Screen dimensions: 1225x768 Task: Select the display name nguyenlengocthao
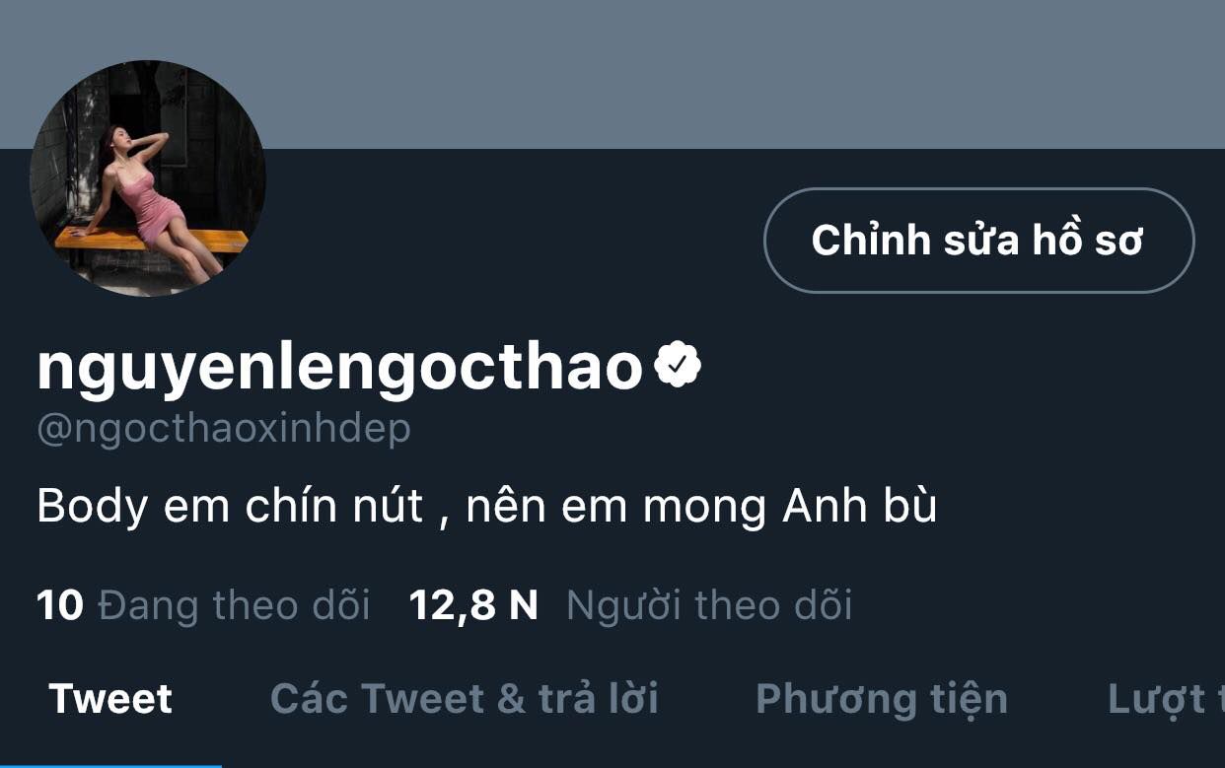(340, 369)
